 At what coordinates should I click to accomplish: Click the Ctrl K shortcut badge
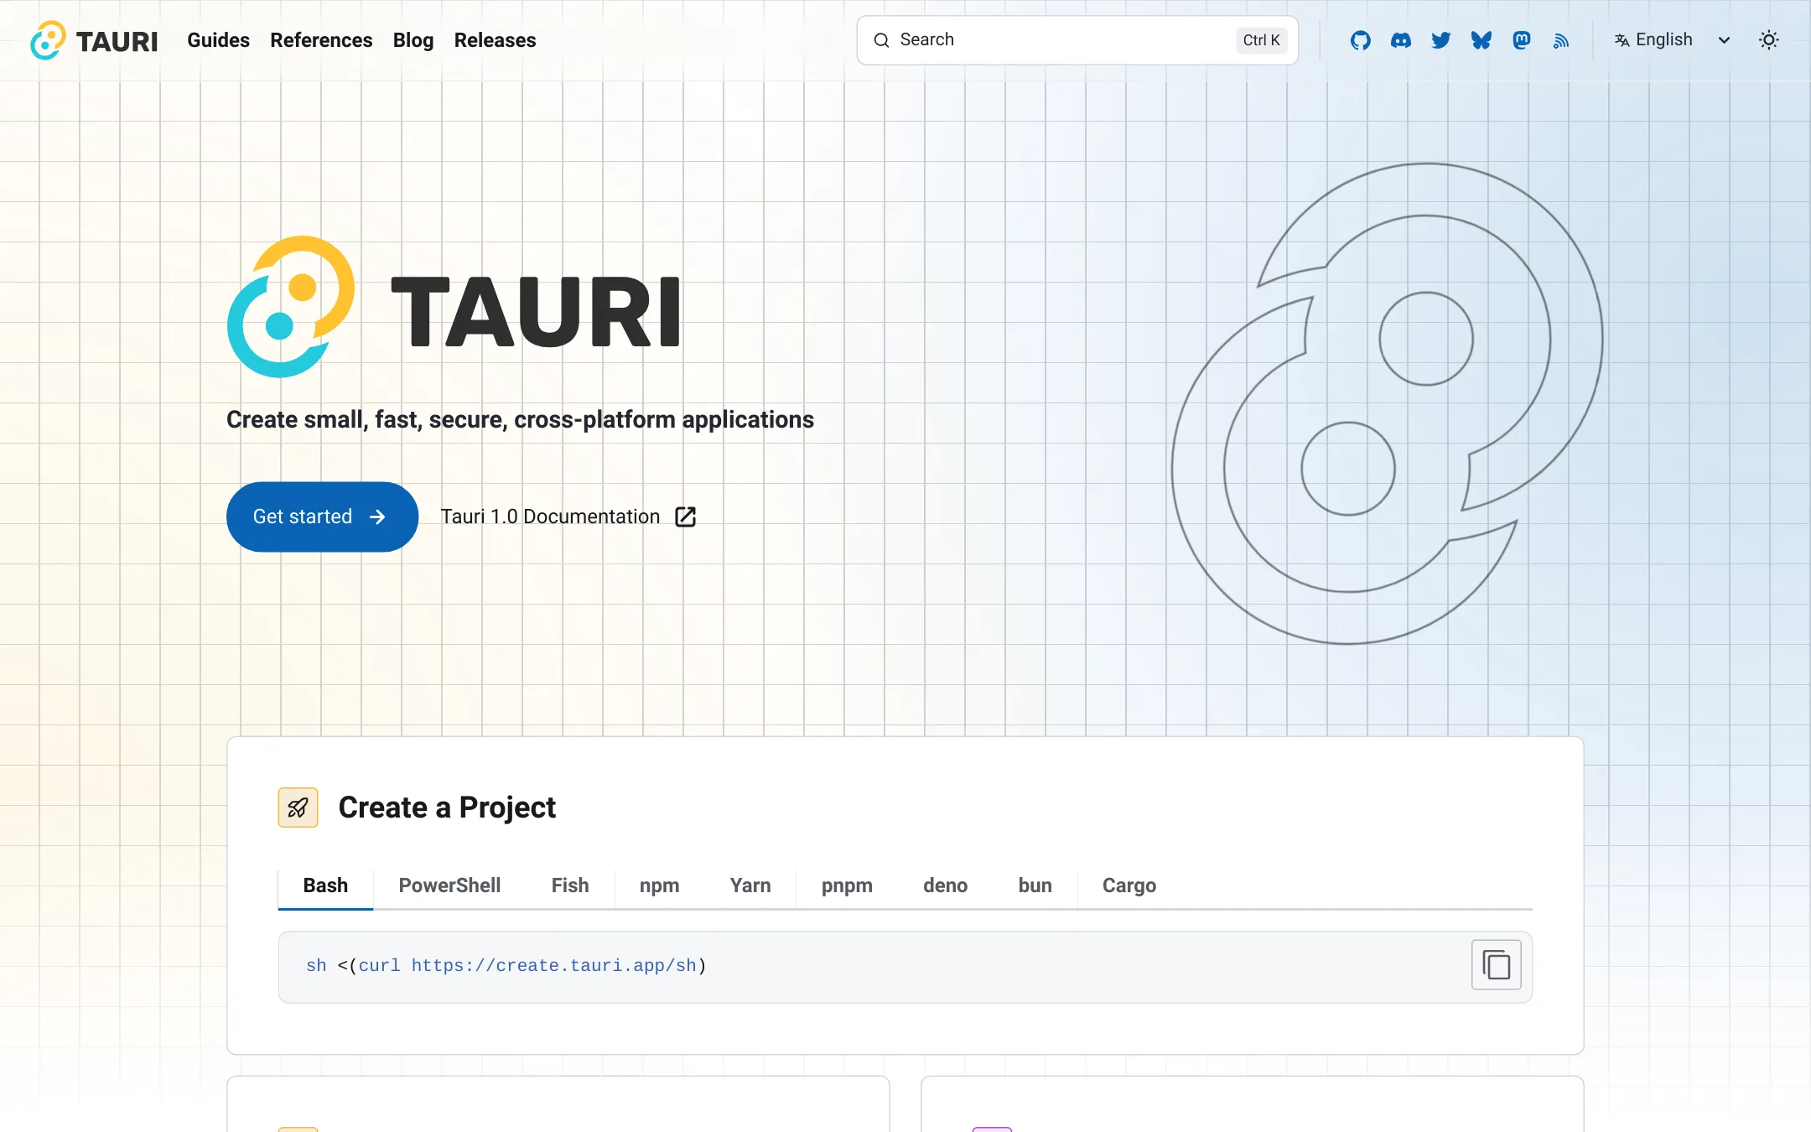[x=1261, y=40]
